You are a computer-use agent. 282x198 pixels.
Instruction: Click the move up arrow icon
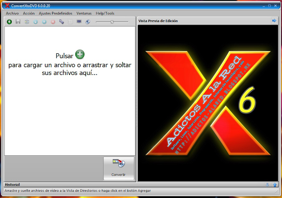click(44, 22)
